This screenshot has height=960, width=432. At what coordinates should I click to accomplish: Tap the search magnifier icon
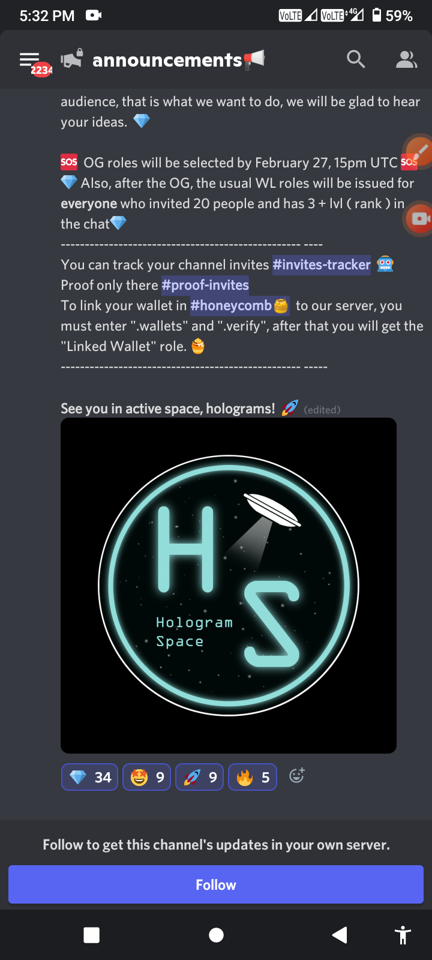click(356, 59)
